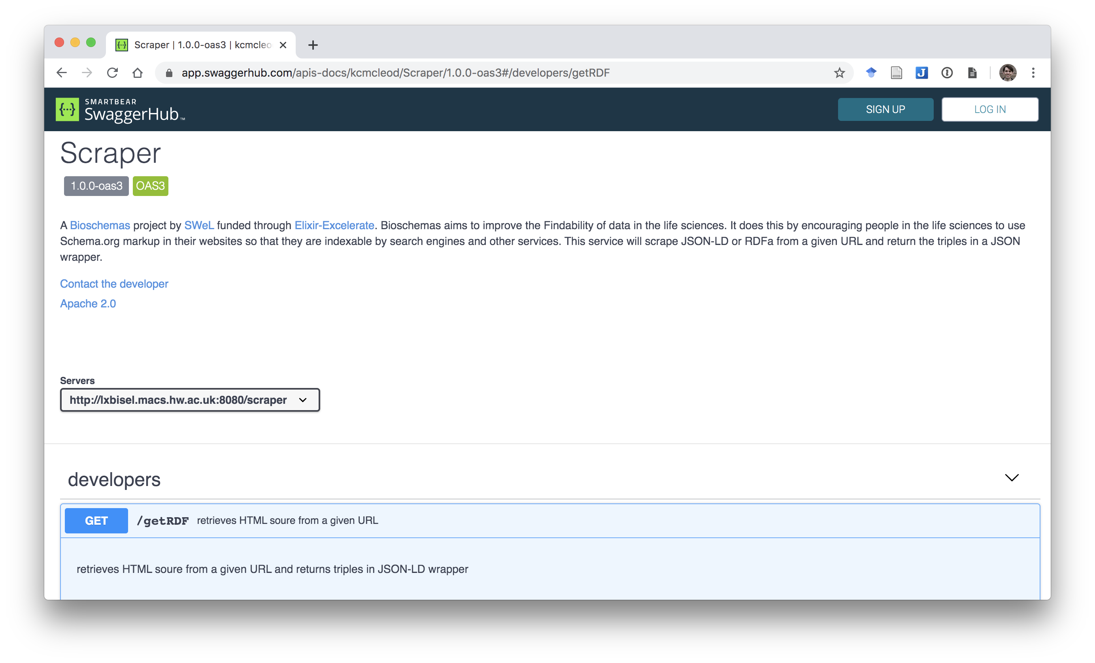The image size is (1095, 663).
Task: Click the LOG IN button
Action: (x=990, y=109)
